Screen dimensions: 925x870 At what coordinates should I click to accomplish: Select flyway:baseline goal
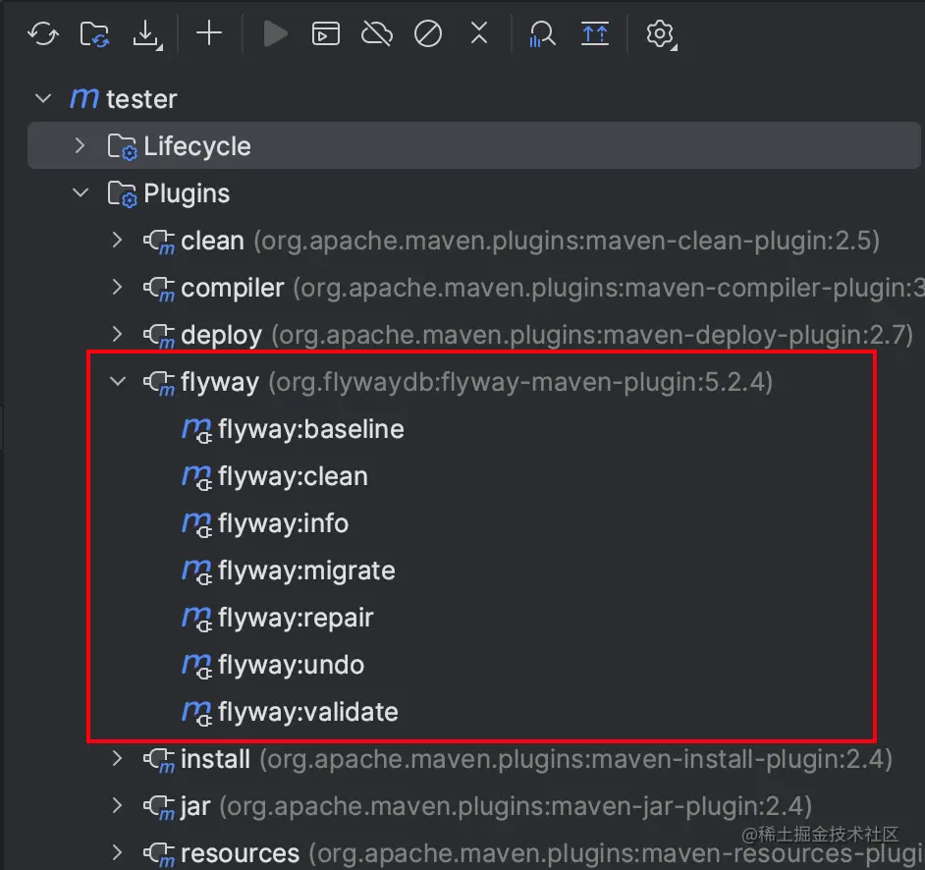point(311,429)
